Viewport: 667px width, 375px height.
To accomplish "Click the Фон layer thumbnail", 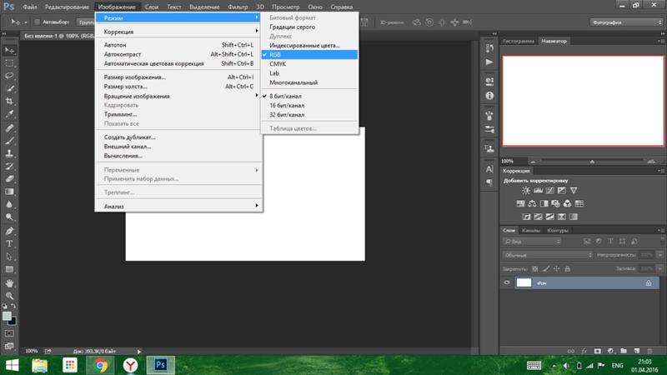I will (524, 282).
